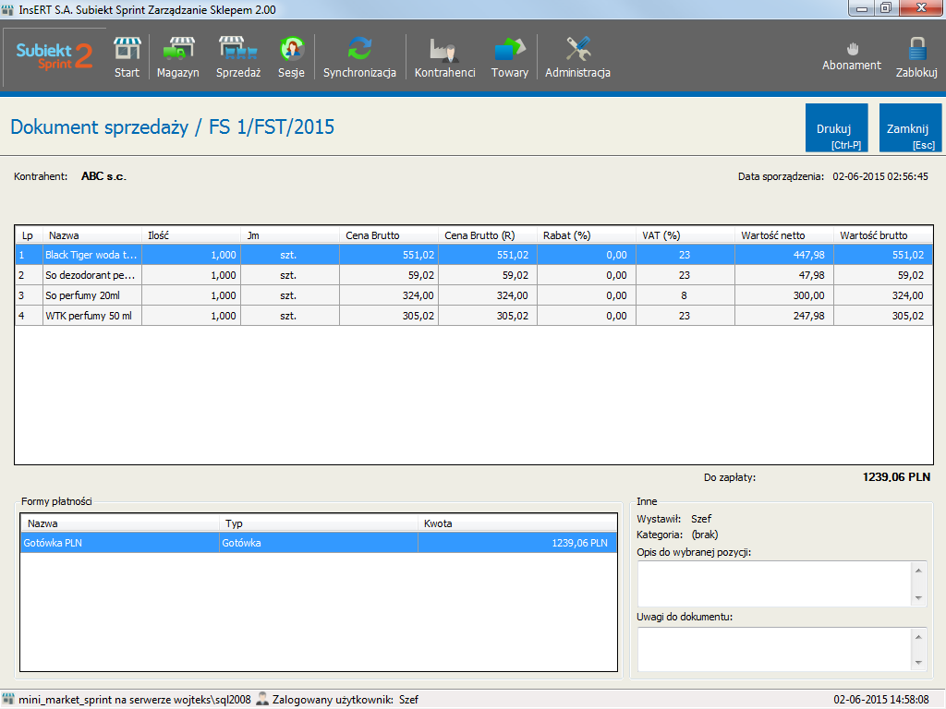Click the Cena Brutto column header

(x=389, y=235)
